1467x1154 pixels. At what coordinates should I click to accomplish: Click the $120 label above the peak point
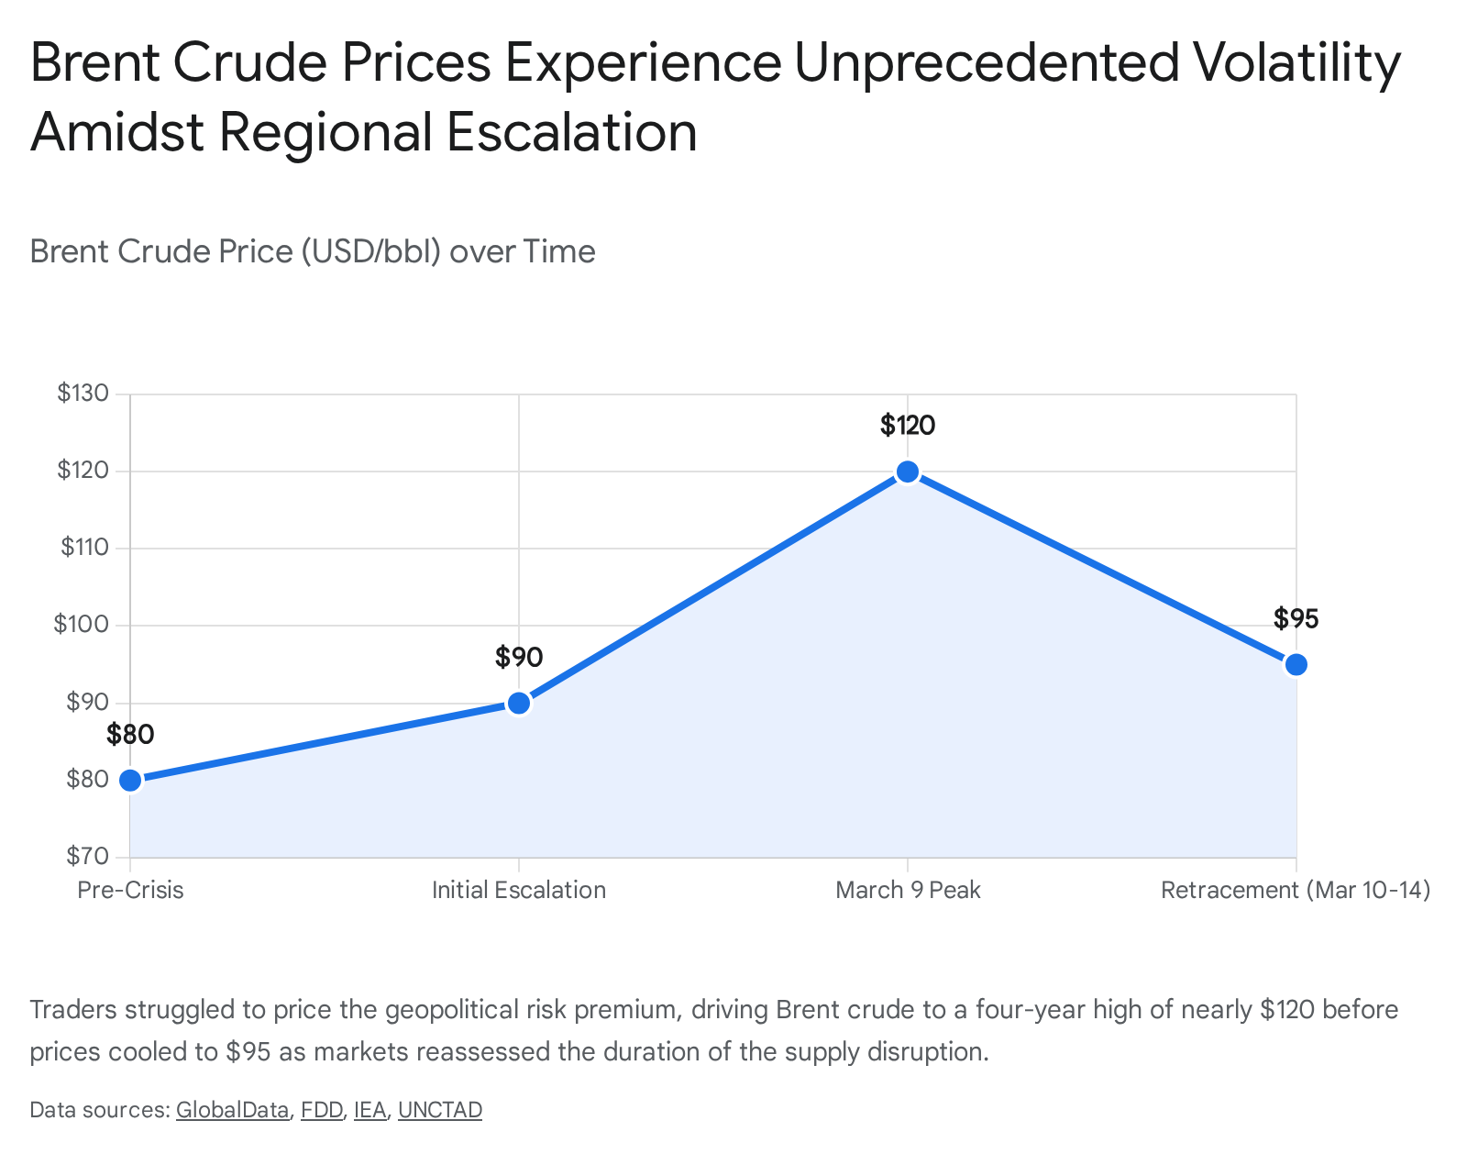tap(908, 426)
